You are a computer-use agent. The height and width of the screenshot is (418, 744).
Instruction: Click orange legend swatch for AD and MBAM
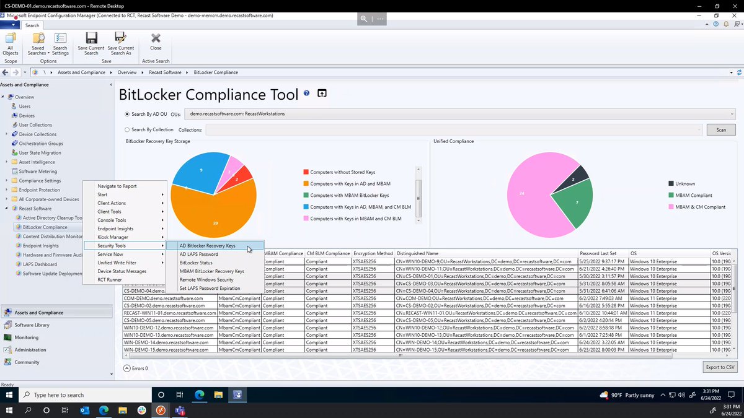click(x=306, y=183)
